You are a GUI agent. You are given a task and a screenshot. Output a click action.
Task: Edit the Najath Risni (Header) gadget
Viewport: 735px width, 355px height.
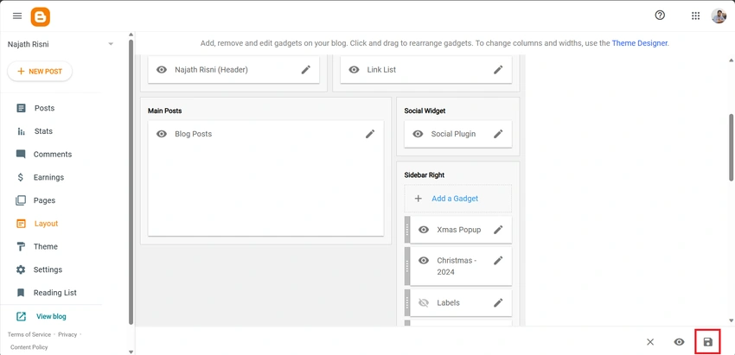305,70
